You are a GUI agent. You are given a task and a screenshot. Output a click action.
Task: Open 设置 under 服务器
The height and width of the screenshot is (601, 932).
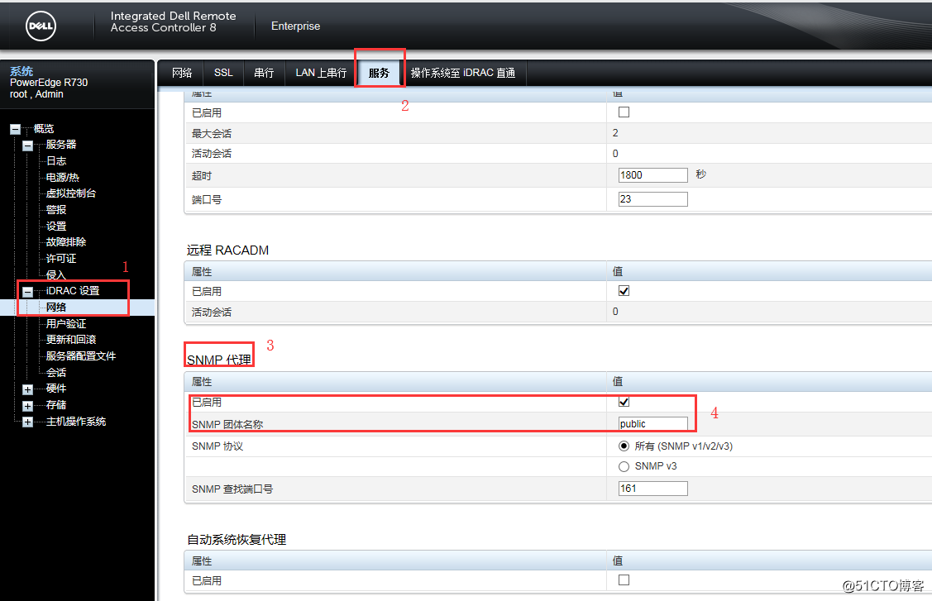pyautogui.click(x=56, y=227)
